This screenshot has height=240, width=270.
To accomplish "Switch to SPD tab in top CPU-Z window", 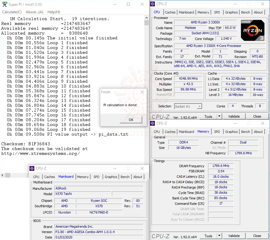I will pyautogui.click(x=217, y=12).
